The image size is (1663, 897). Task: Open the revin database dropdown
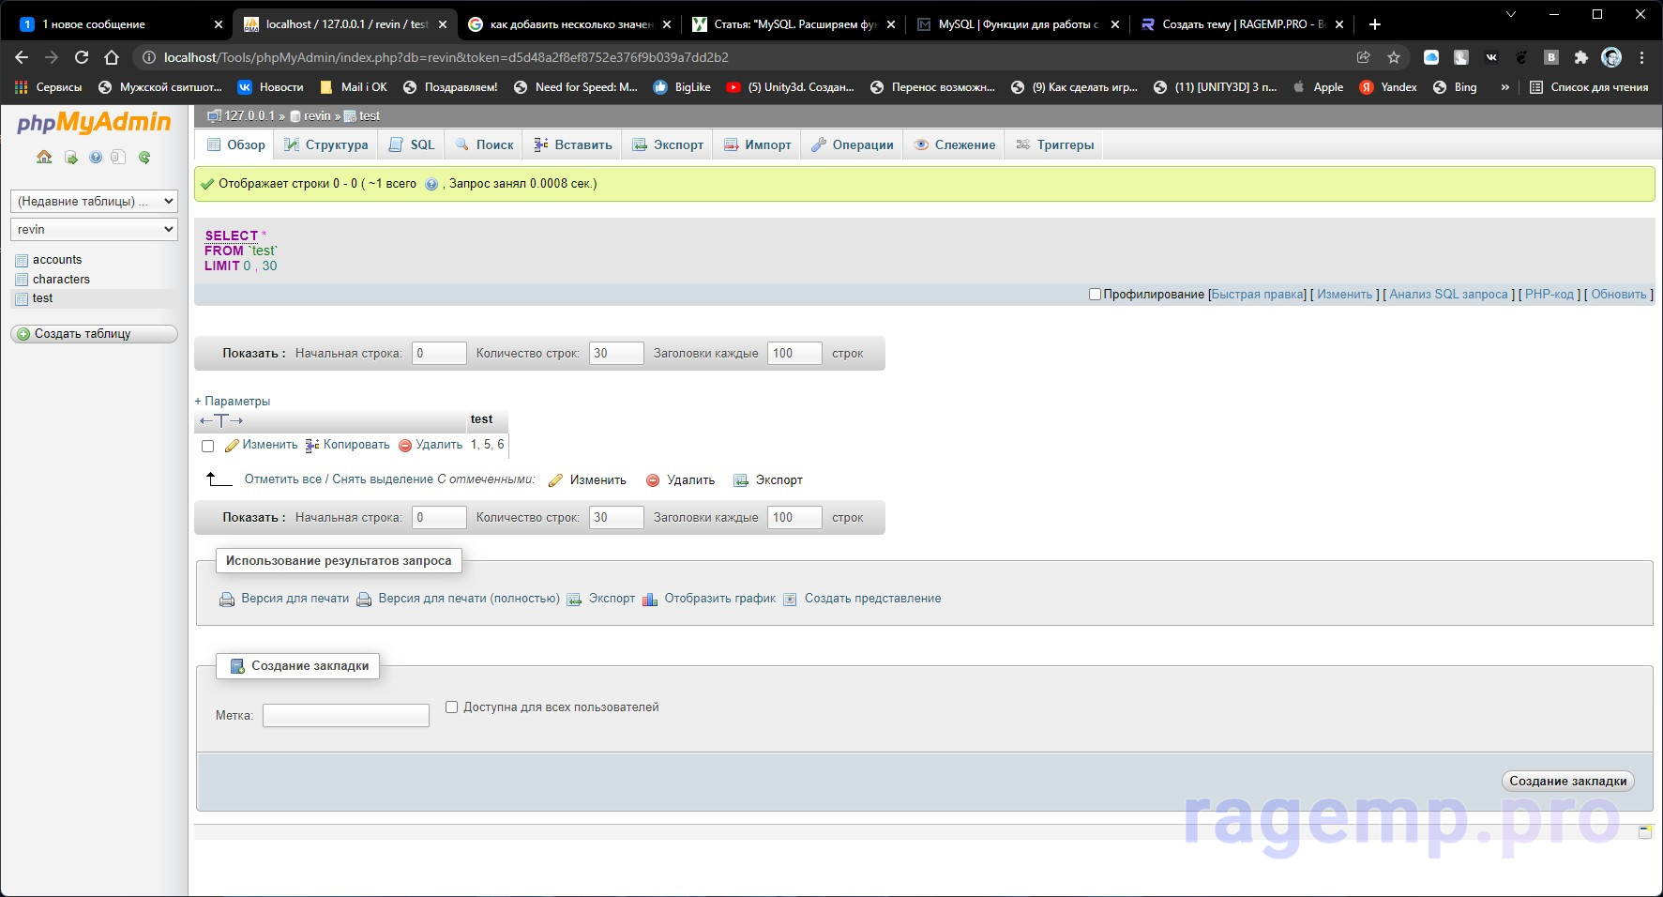(94, 230)
